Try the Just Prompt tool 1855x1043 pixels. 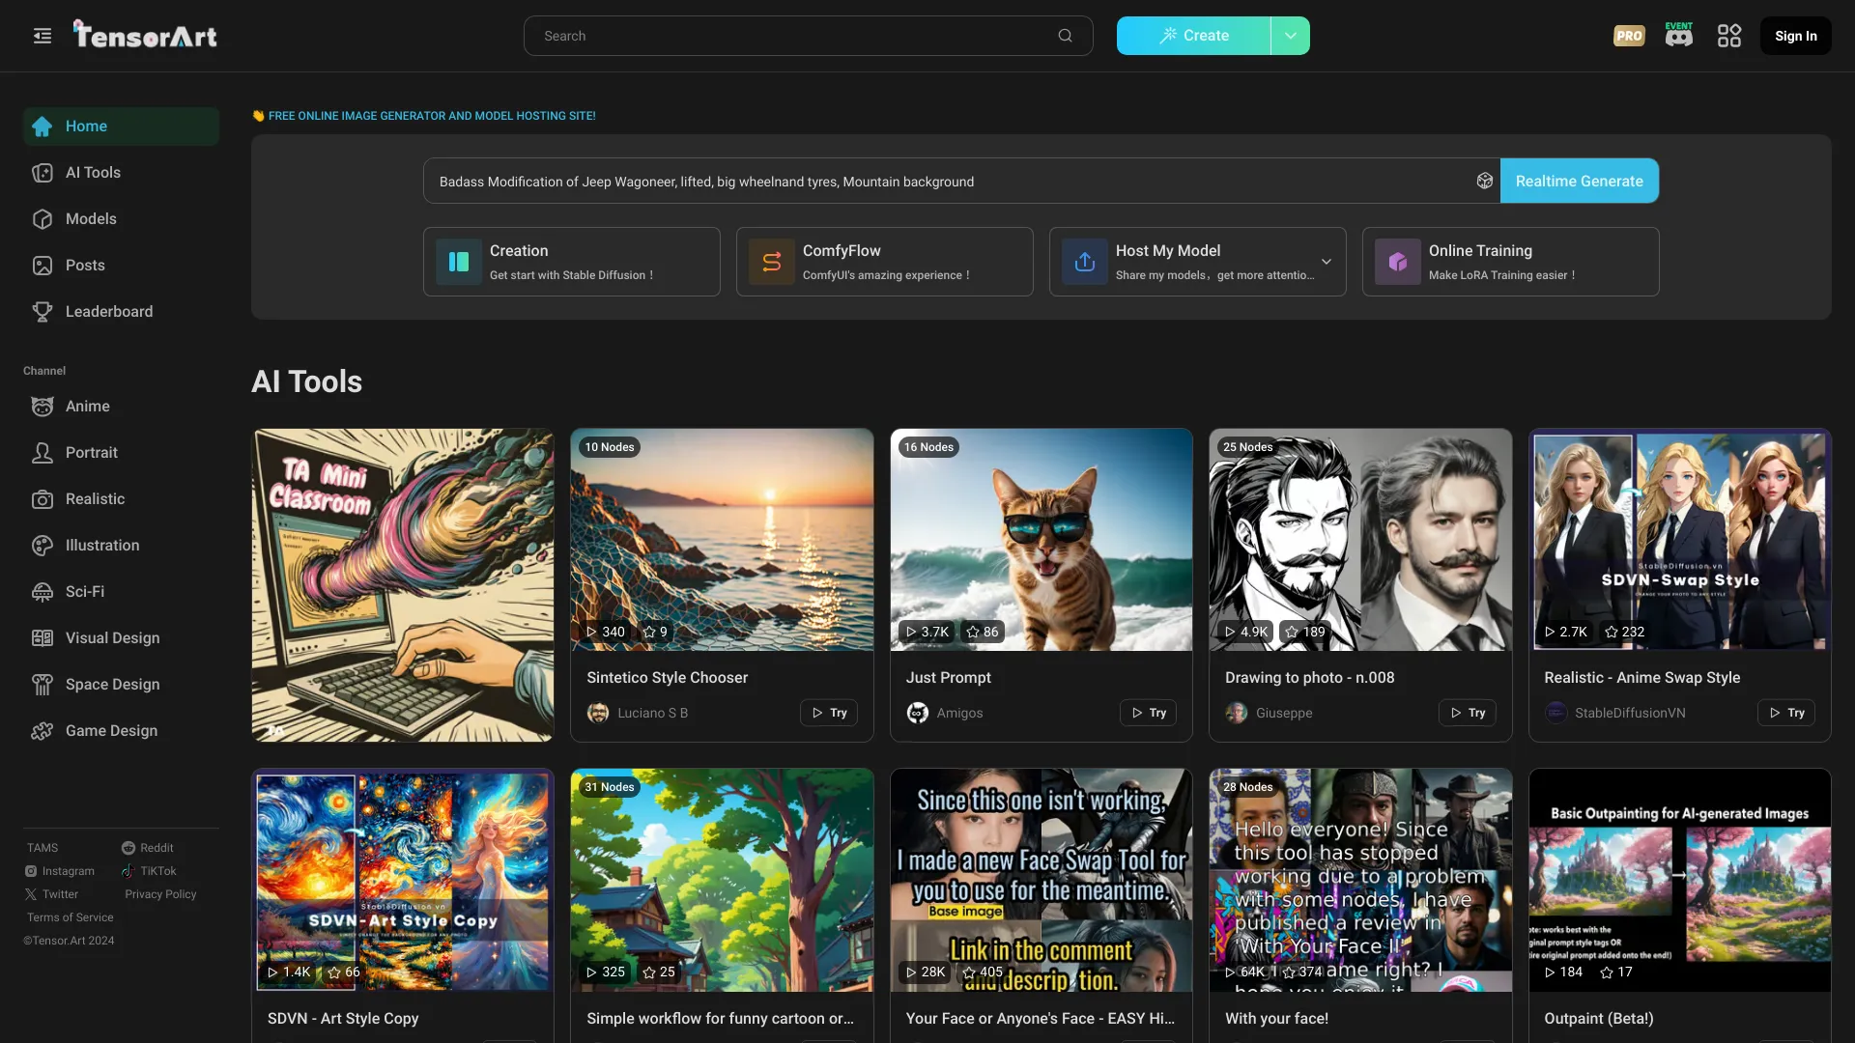pyautogui.click(x=1147, y=713)
